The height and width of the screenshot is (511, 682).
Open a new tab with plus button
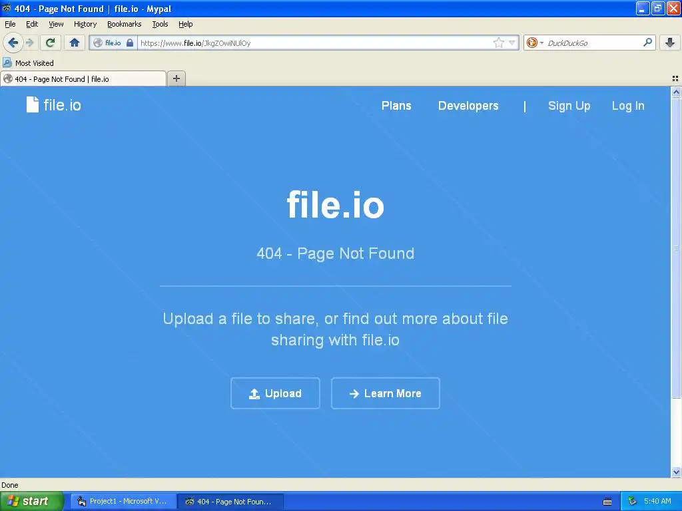[176, 79]
